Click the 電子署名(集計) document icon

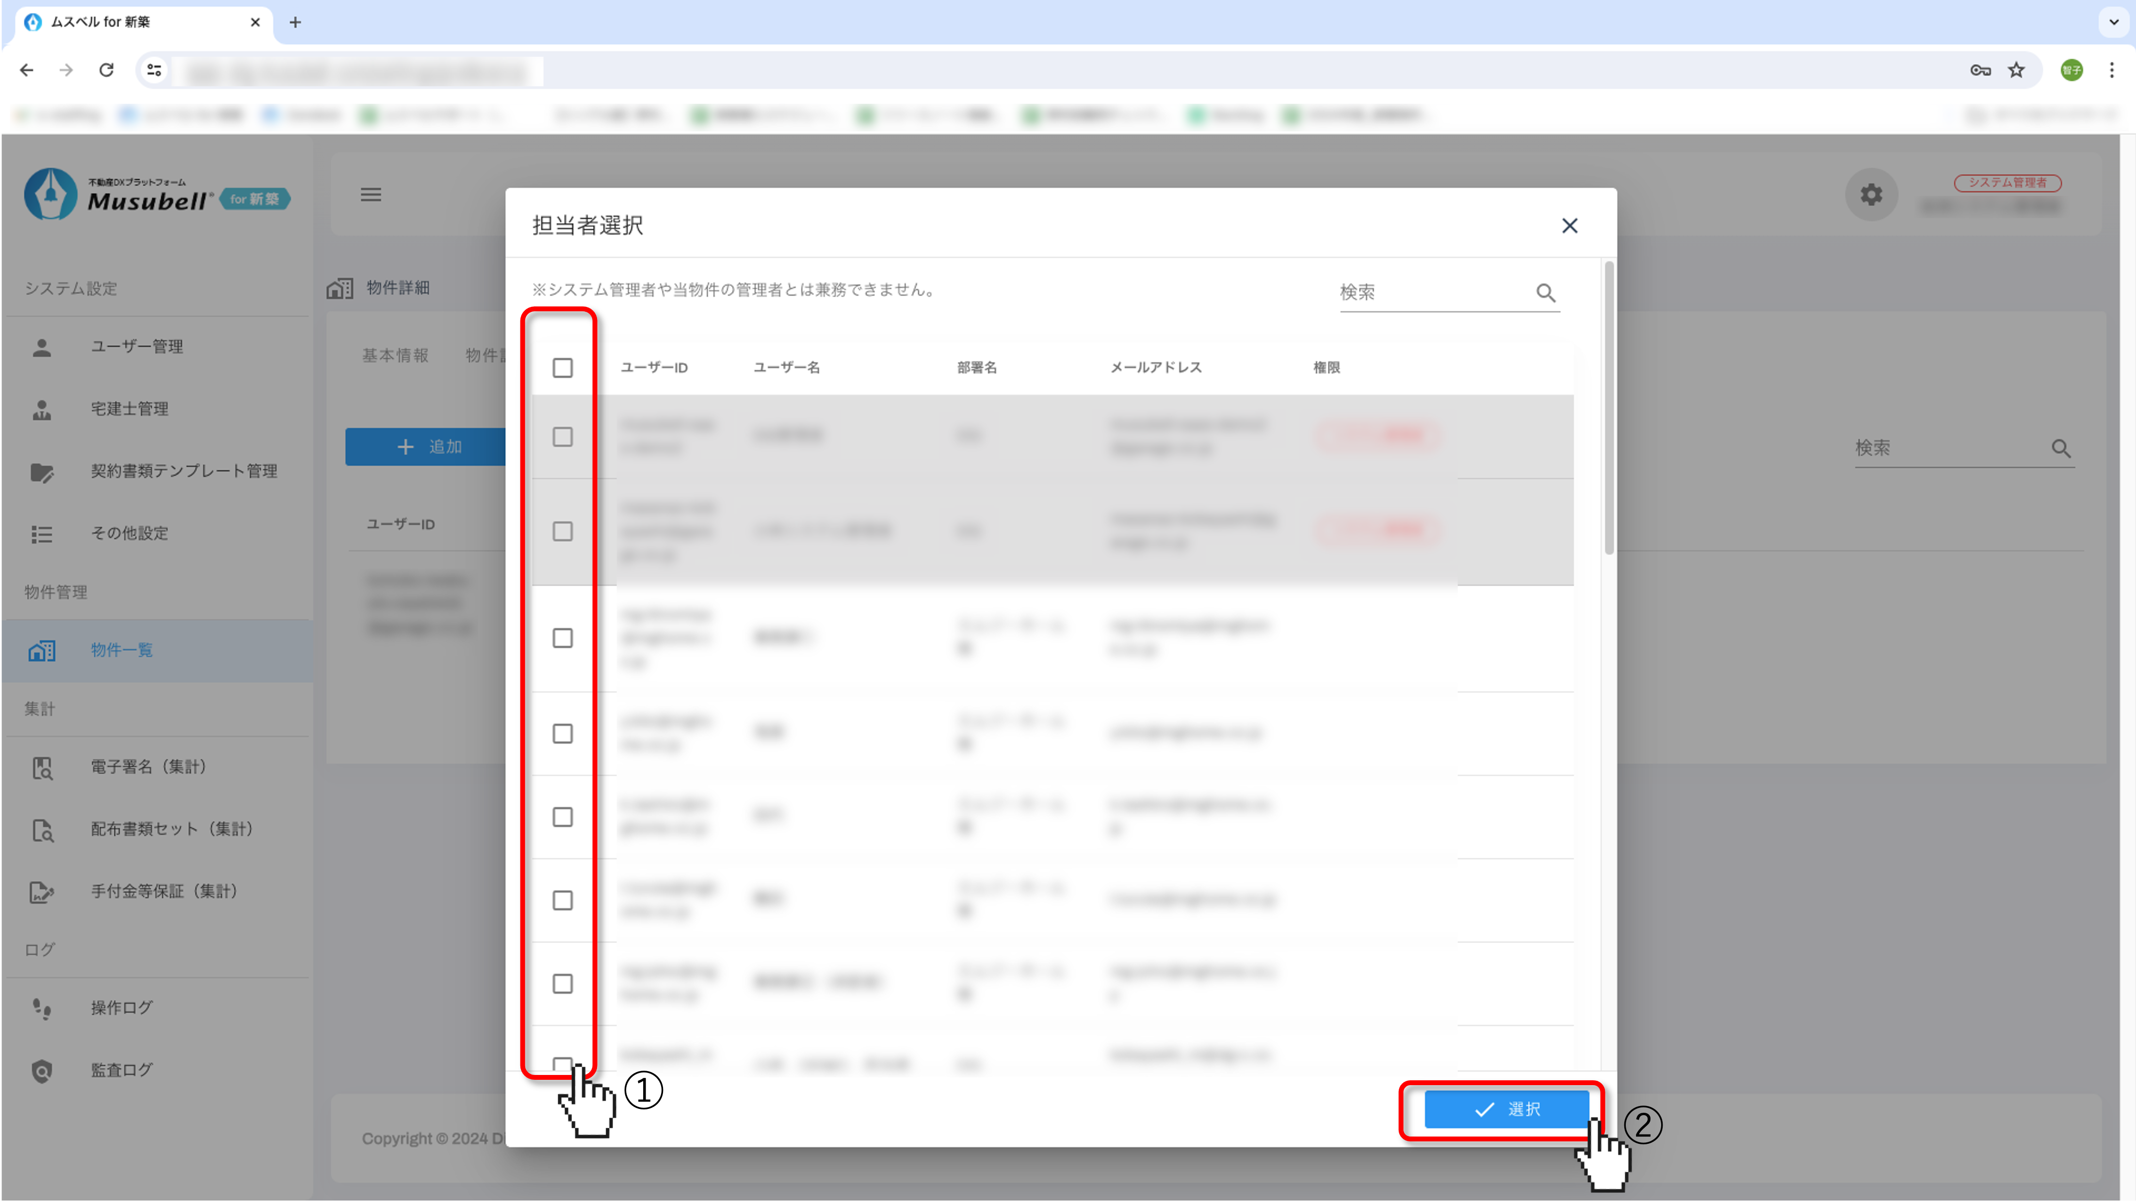[x=41, y=768]
